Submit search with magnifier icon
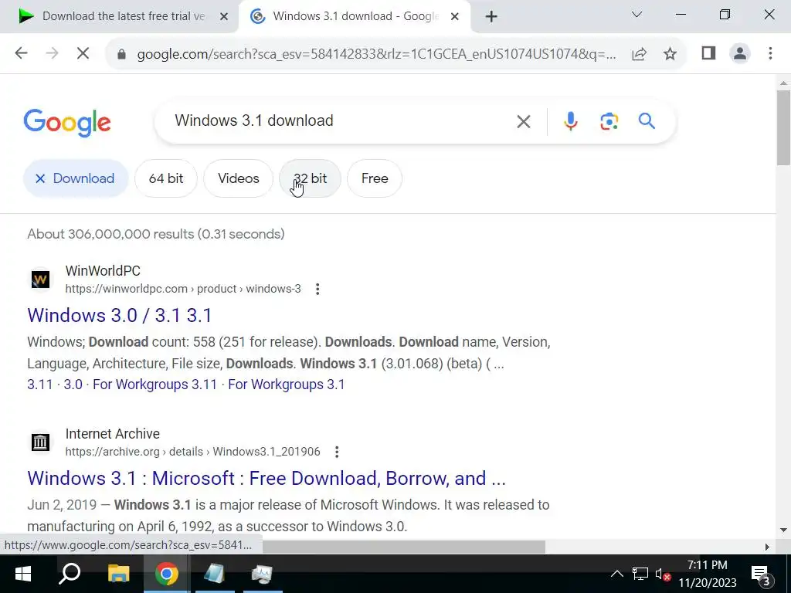The height and width of the screenshot is (593, 791). pyautogui.click(x=647, y=121)
